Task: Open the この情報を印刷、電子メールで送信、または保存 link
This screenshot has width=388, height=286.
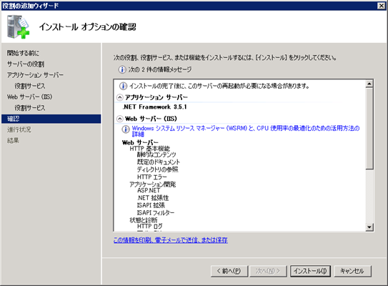Action: coord(171,240)
